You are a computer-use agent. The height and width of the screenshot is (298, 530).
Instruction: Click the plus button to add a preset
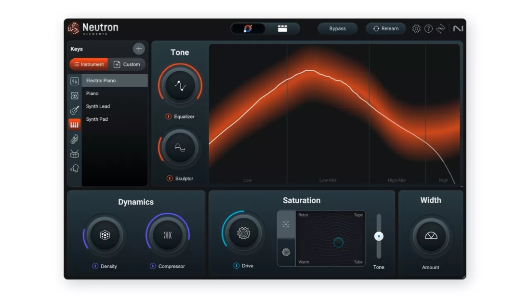(x=139, y=48)
